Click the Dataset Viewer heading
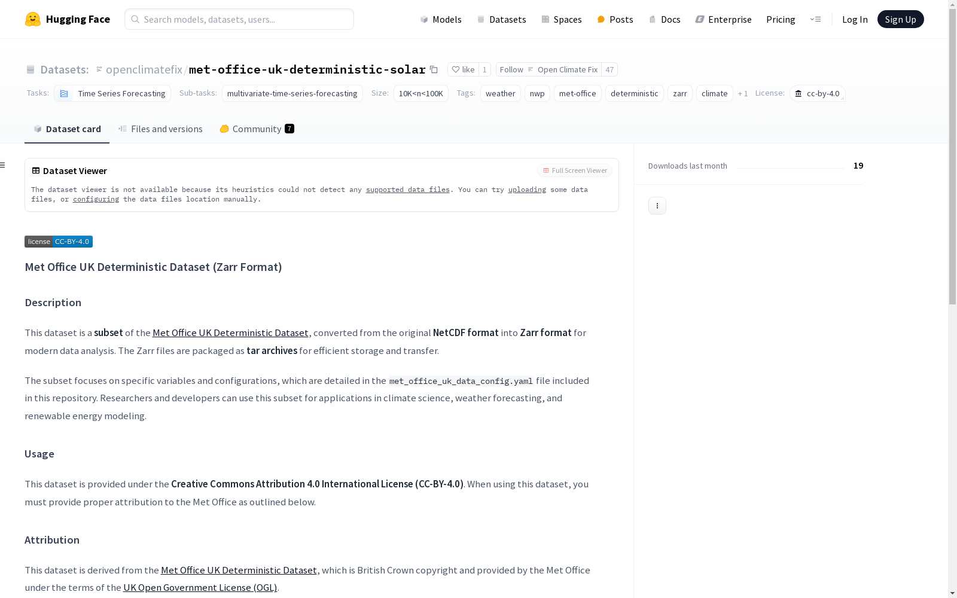The width and height of the screenshot is (957, 598). pyautogui.click(x=75, y=170)
